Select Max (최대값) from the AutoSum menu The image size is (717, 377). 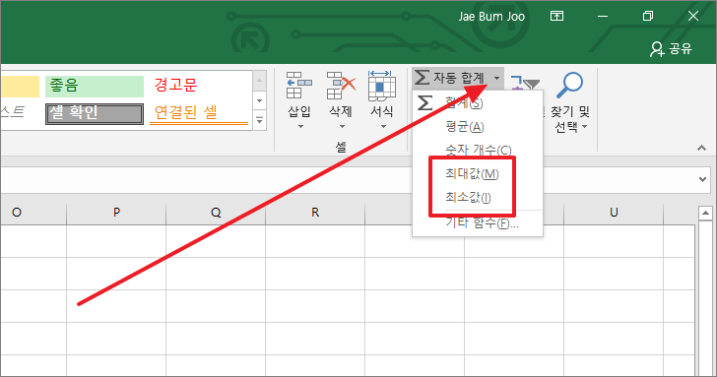point(472,173)
